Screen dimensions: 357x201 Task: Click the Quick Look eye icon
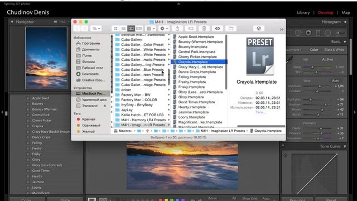(218, 28)
